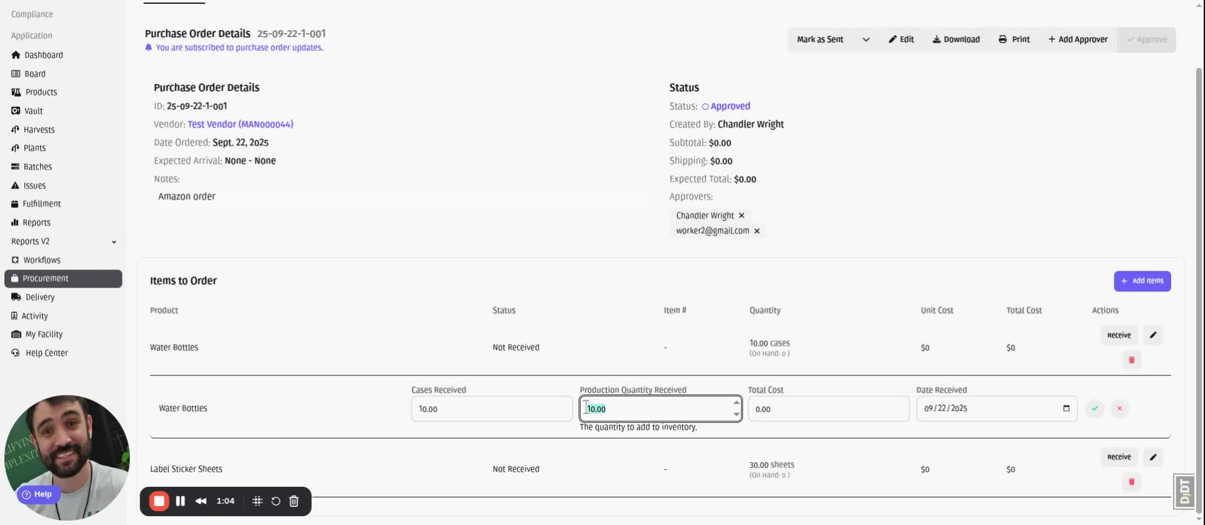Image resolution: width=1205 pixels, height=525 pixels.
Task: Open the Board sidebar item
Action: tap(28, 74)
